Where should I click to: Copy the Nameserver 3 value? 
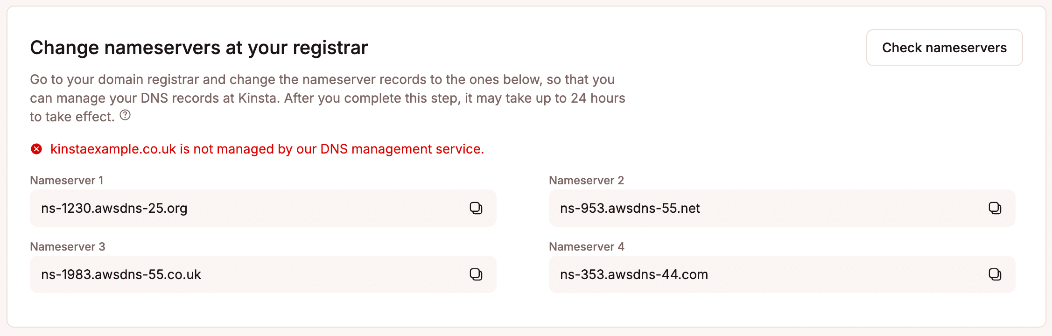476,274
